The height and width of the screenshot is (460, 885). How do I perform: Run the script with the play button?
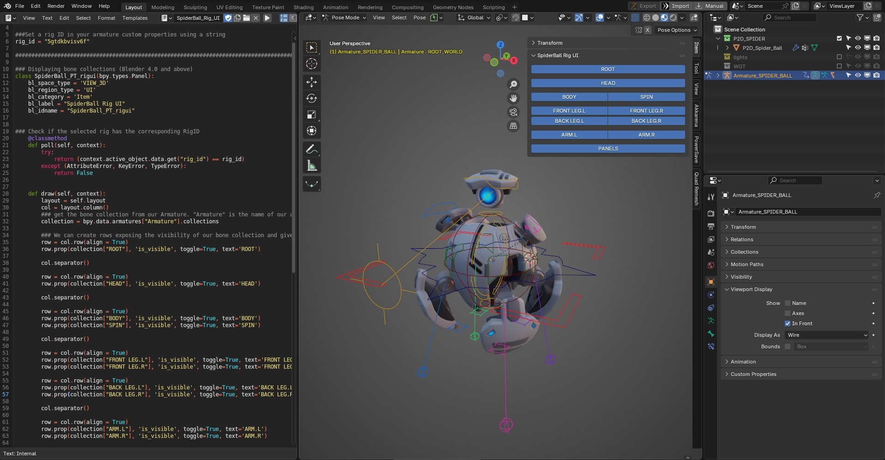(267, 18)
